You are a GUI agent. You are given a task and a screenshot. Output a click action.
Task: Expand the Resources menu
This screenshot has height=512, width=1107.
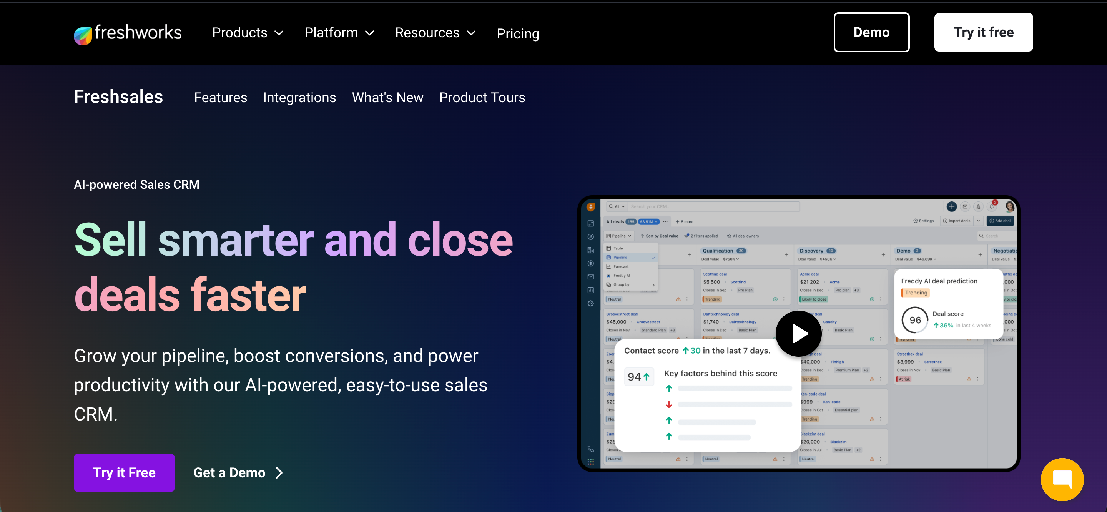coord(435,33)
